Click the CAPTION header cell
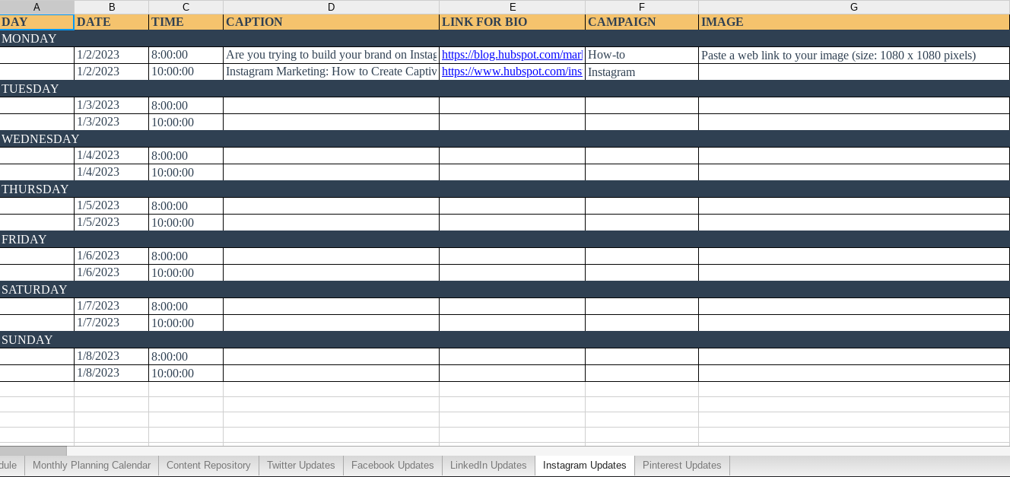 (x=331, y=22)
